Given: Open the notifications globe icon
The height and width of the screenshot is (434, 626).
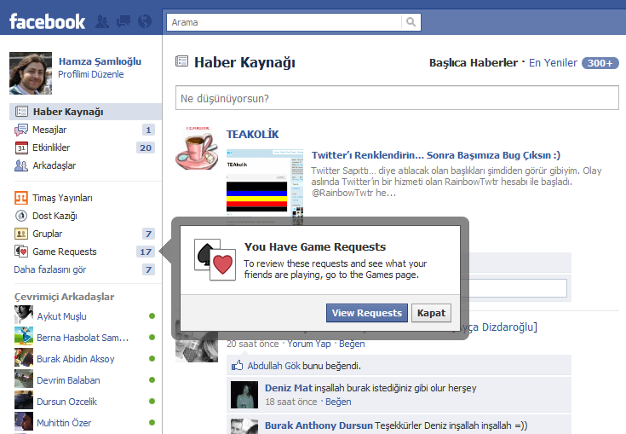Looking at the screenshot, I should click(145, 21).
